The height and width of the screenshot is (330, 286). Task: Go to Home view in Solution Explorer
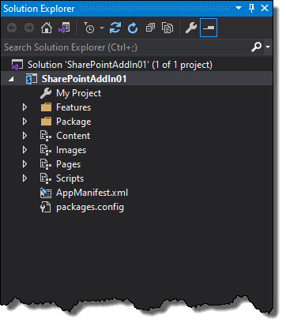point(47,28)
